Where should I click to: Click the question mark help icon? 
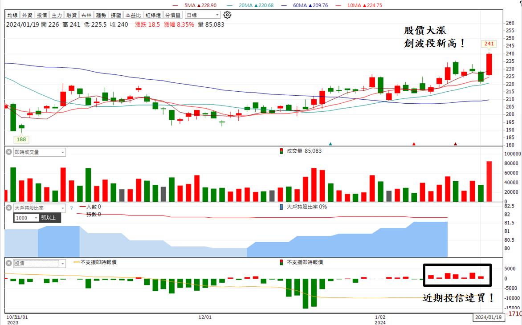click(71, 208)
